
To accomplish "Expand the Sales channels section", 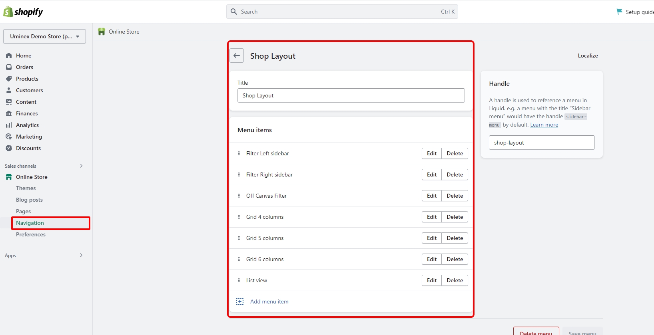I will (x=81, y=166).
